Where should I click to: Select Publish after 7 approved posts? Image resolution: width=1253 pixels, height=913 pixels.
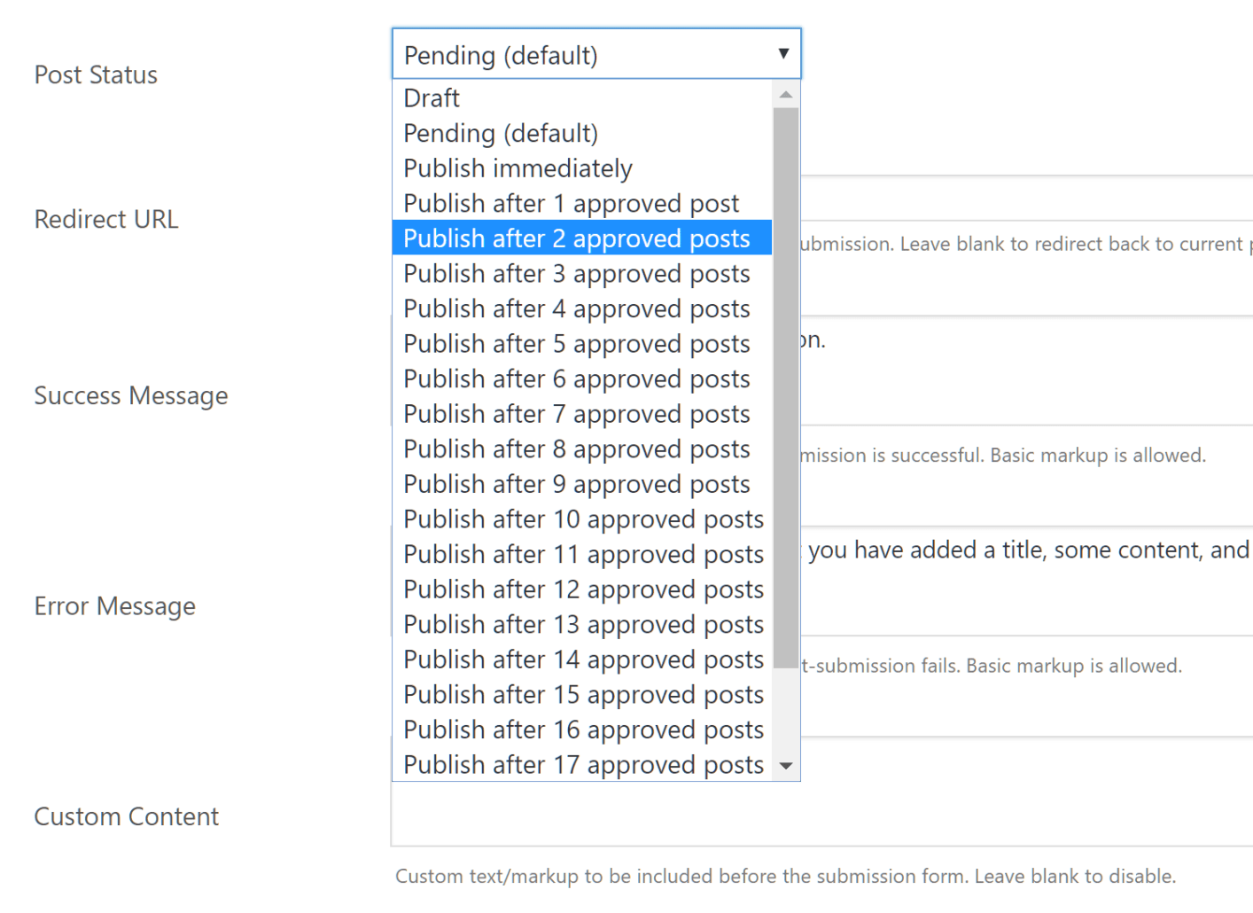click(x=576, y=414)
